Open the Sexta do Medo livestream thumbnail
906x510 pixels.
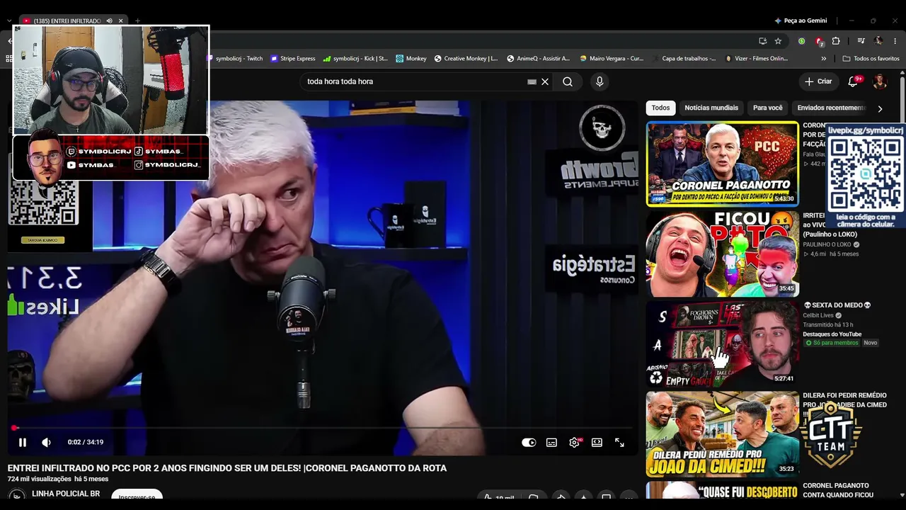coord(722,344)
